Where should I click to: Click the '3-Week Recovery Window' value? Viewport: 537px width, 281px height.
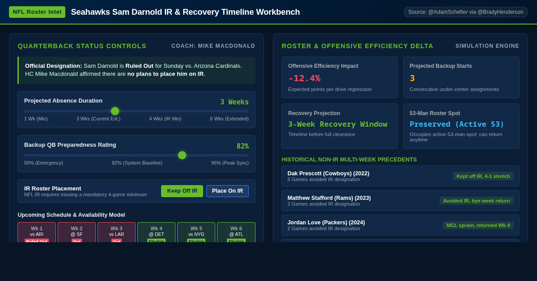tap(338, 124)
